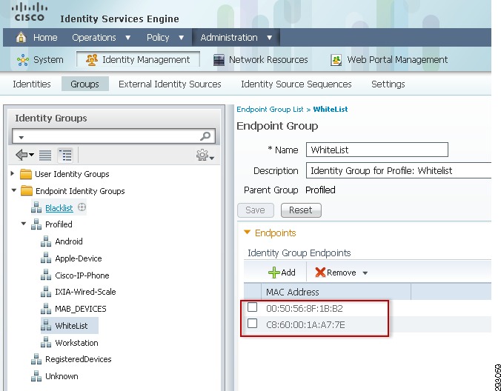Click the Add button label
Image resolution: width=501 pixels, height=391 pixels.
click(x=288, y=273)
